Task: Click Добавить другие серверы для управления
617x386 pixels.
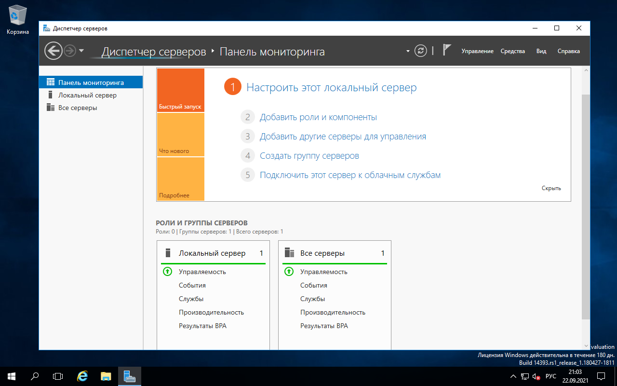Action: tap(343, 137)
